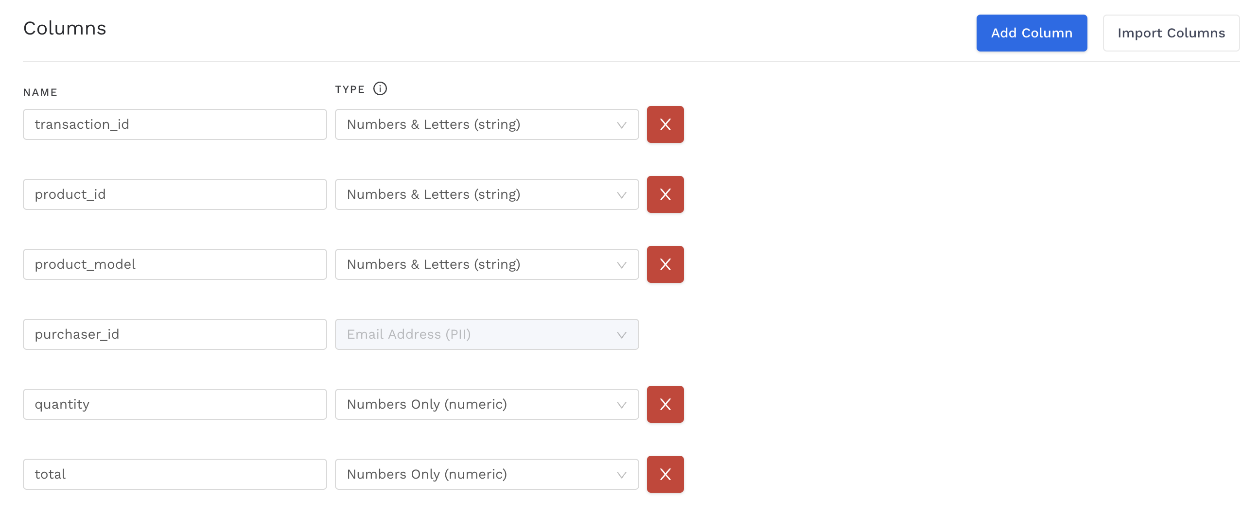Click the Type info icon

tap(380, 88)
